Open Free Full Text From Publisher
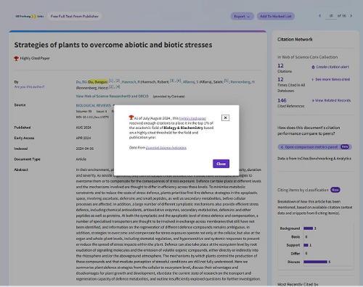This screenshot has width=363, height=287. [x=75, y=16]
